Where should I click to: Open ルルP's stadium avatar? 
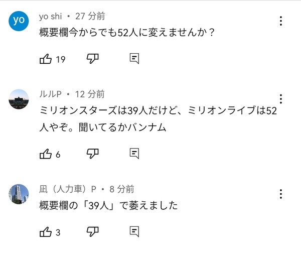click(x=19, y=99)
